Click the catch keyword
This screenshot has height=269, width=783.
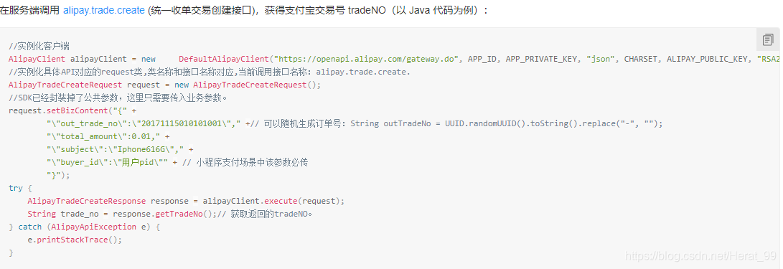(x=29, y=227)
